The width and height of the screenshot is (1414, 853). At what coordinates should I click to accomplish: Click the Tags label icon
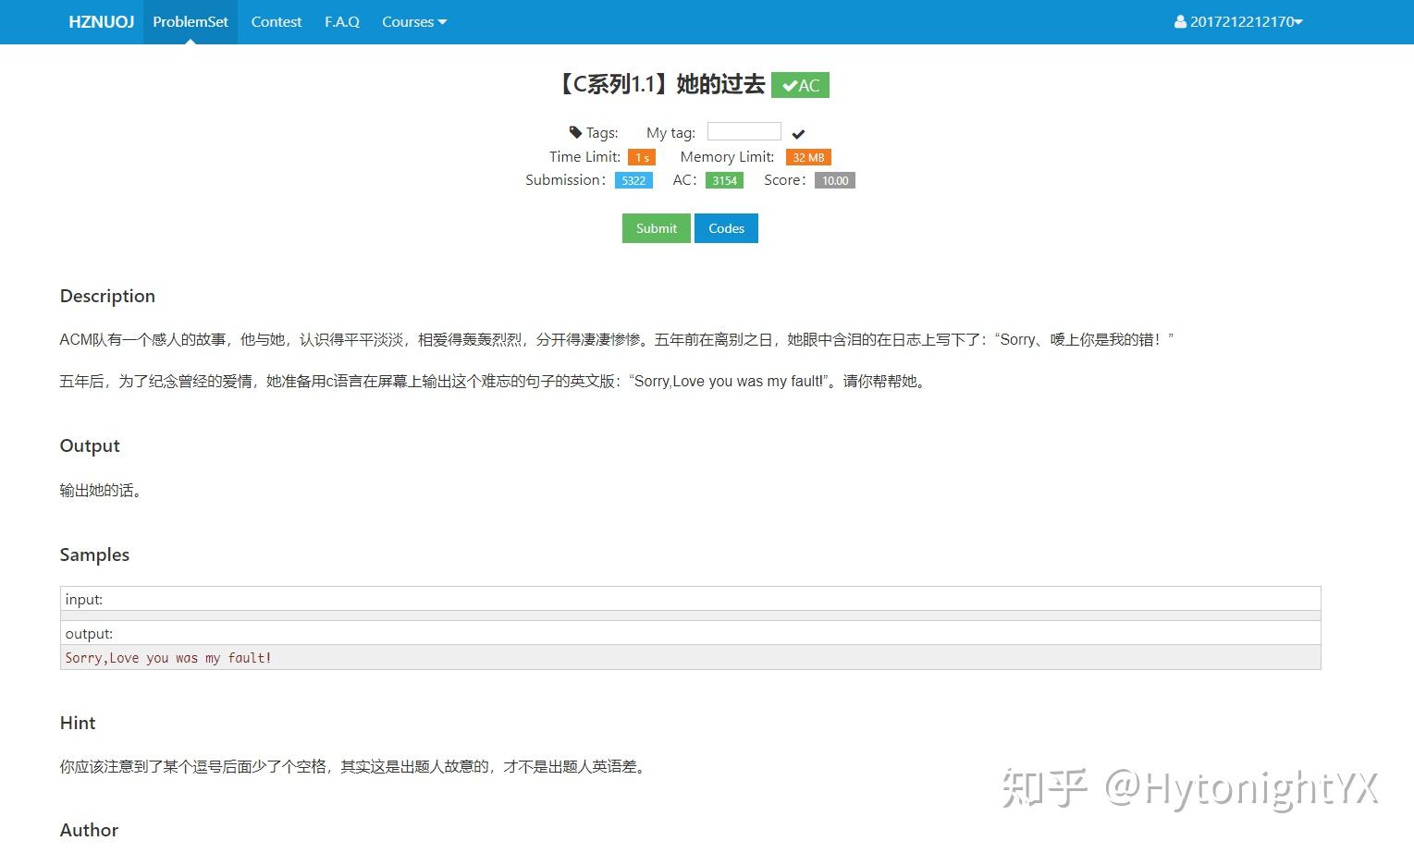(574, 132)
